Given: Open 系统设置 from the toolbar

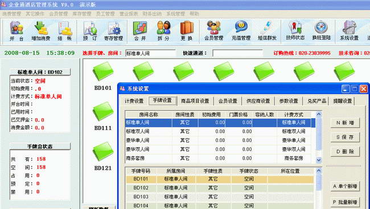Looking at the screenshot, I should click(x=349, y=31).
